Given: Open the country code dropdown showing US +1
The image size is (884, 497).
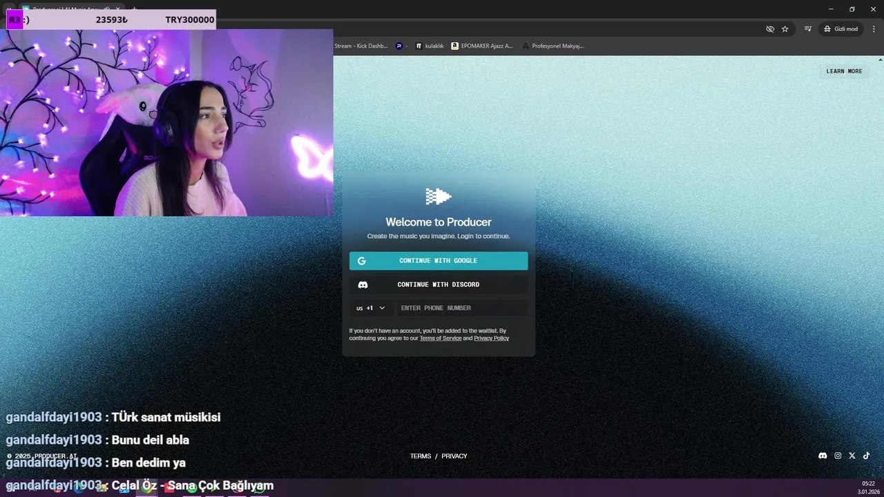Looking at the screenshot, I should click(x=370, y=308).
